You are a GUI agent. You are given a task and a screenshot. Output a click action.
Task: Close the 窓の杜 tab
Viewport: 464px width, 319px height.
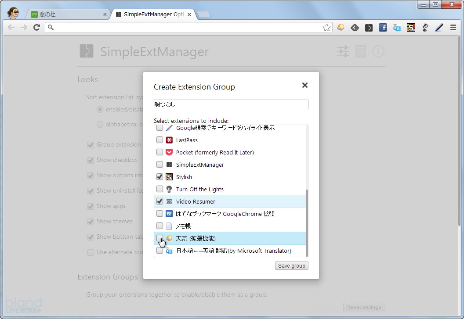coord(105,14)
